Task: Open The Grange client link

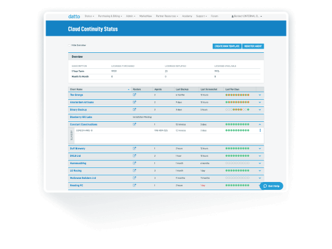Action: tap(76, 95)
